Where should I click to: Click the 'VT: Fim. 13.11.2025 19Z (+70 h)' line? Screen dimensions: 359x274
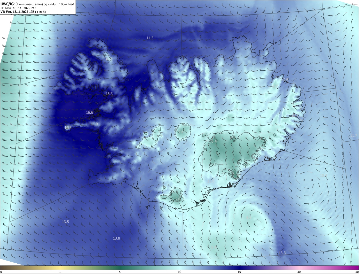(23, 12)
